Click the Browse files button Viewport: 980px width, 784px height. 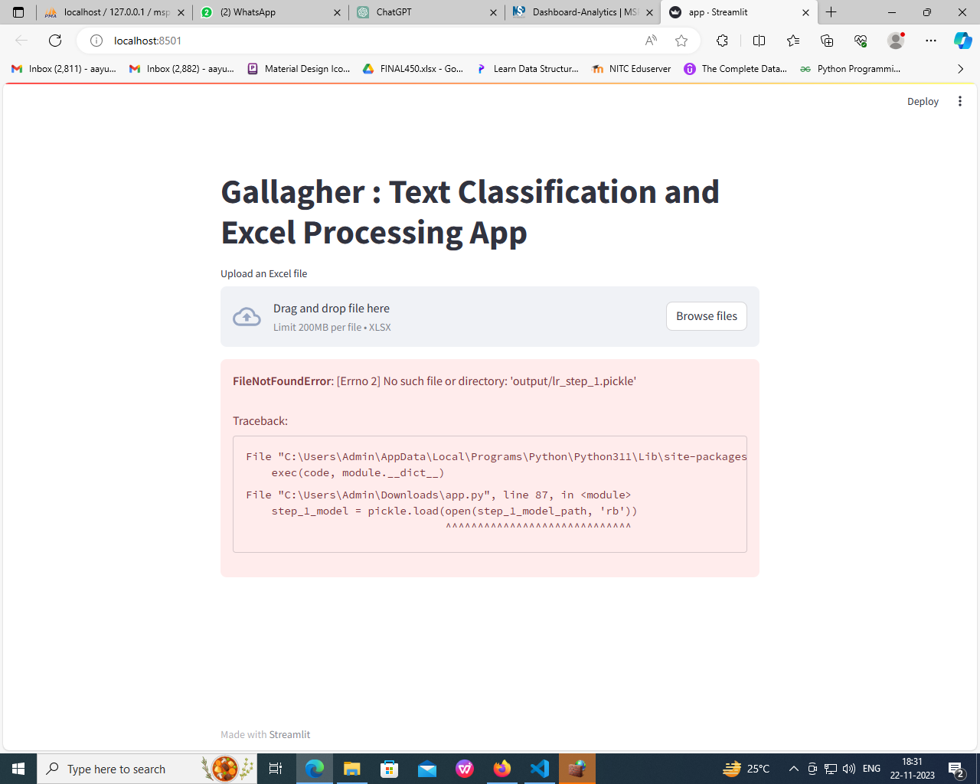[x=706, y=316]
